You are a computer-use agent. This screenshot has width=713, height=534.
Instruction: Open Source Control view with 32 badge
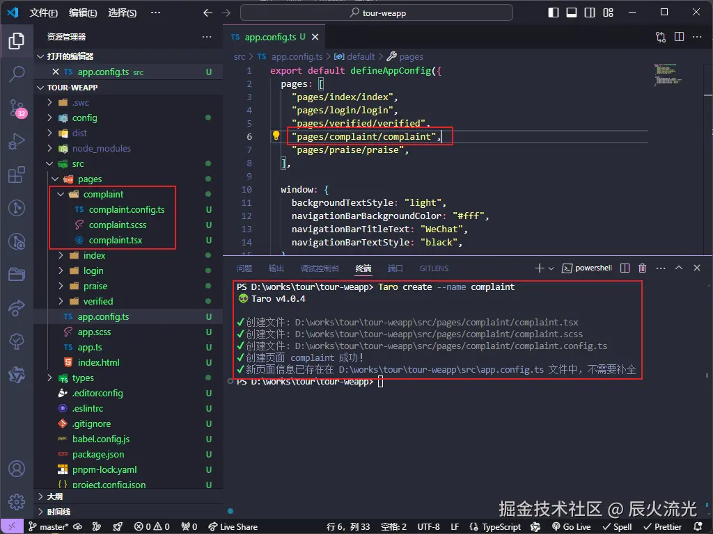coord(16,107)
